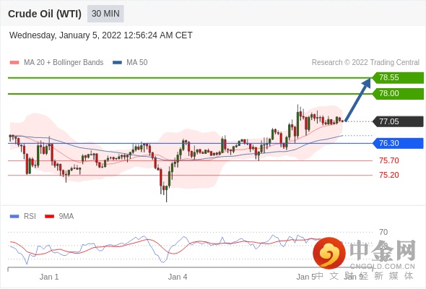Click the MA 50 blue legend swatch
The height and width of the screenshot is (289, 426).
pos(117,63)
